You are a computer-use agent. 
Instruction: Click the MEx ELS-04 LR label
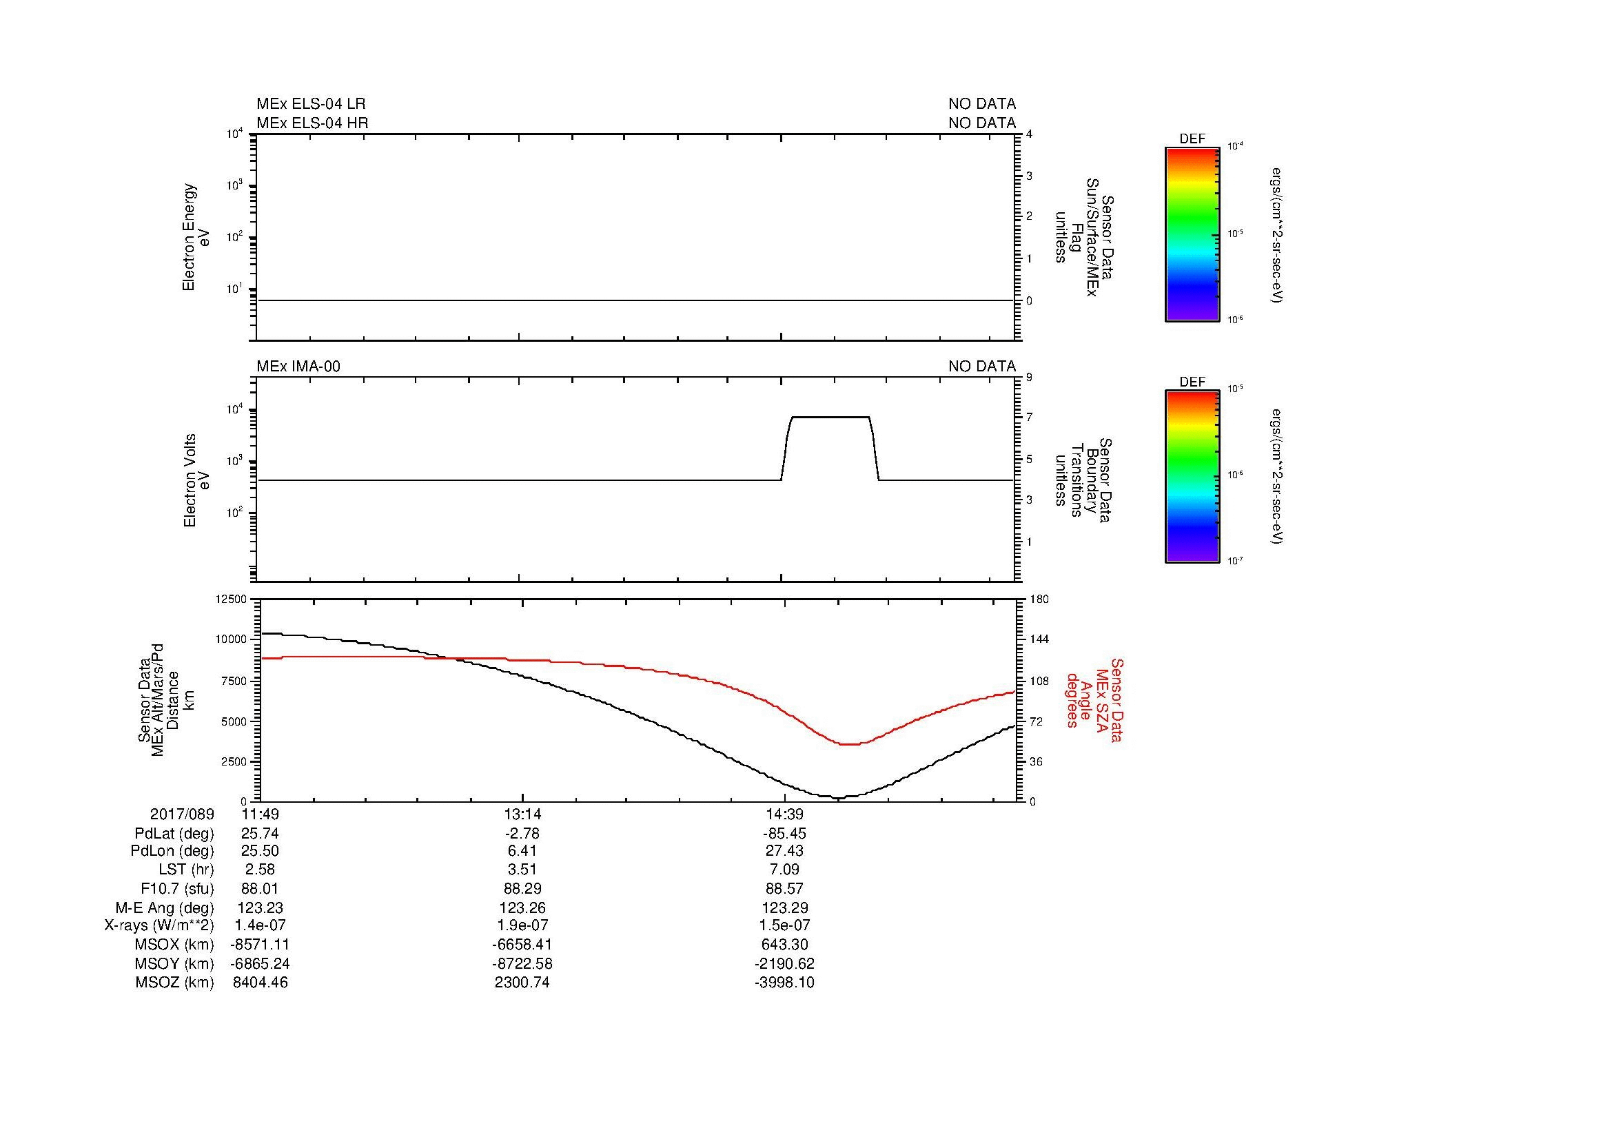pyautogui.click(x=310, y=104)
